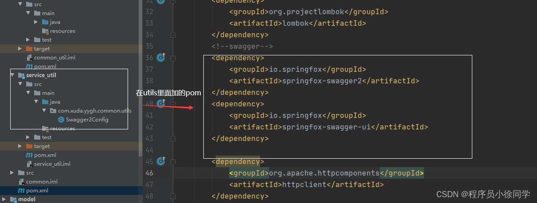The width and height of the screenshot is (537, 203).
Task: Click the gutter marker icon on line 36
Action: (161, 57)
